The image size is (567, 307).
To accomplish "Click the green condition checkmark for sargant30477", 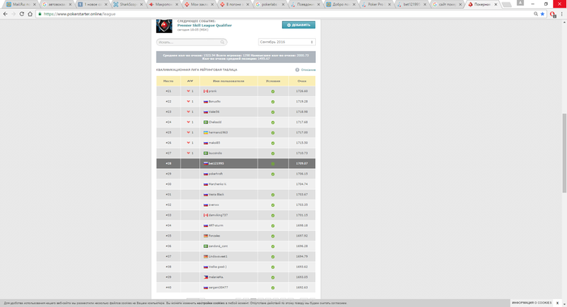I will click(273, 288).
